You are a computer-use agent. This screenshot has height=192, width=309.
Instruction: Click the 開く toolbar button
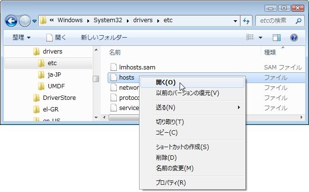point(56,37)
